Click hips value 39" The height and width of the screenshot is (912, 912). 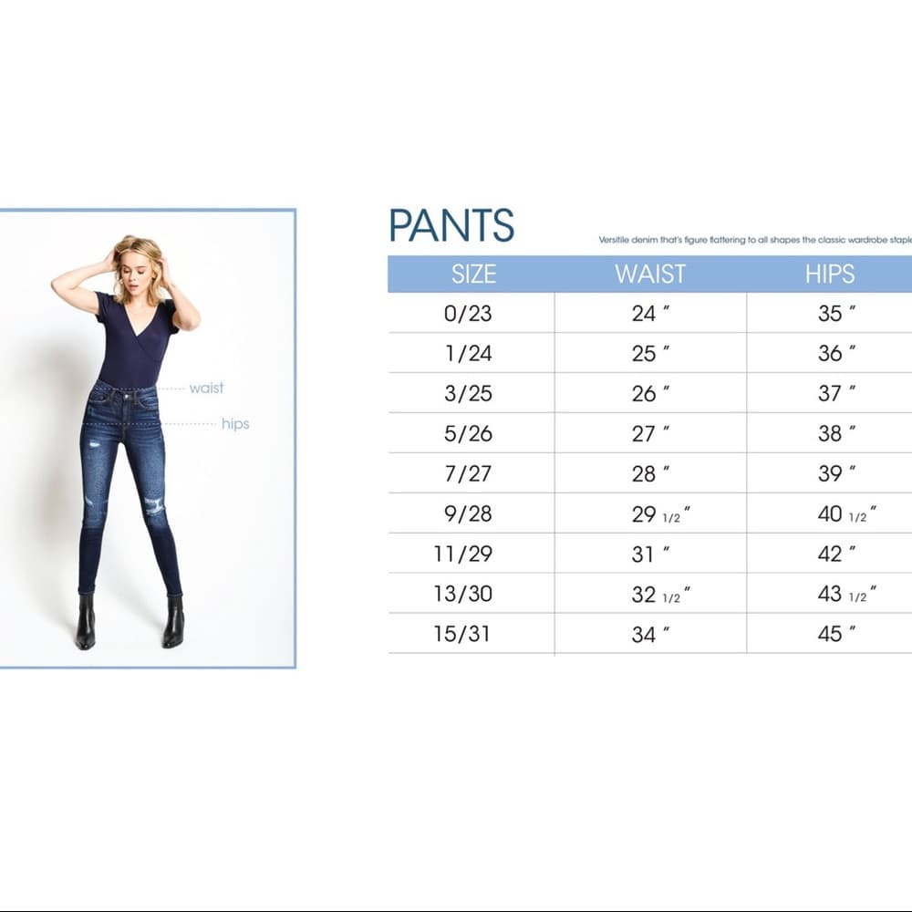tap(837, 473)
